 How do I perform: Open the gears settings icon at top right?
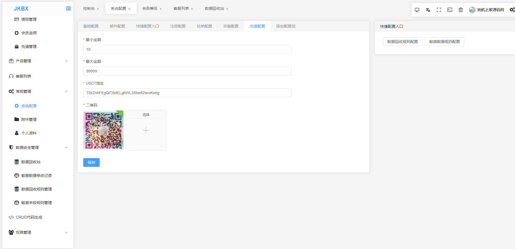(512, 10)
